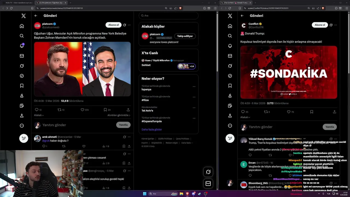
Task: Open More options circle in left X sidebar
Action: pyautogui.click(x=22, y=126)
